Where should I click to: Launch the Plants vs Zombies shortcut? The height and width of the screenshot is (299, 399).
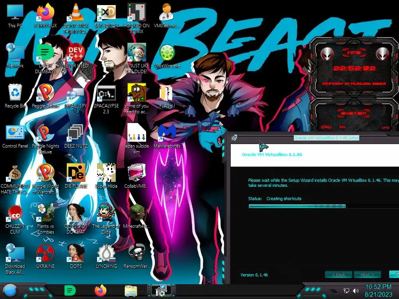point(45,219)
